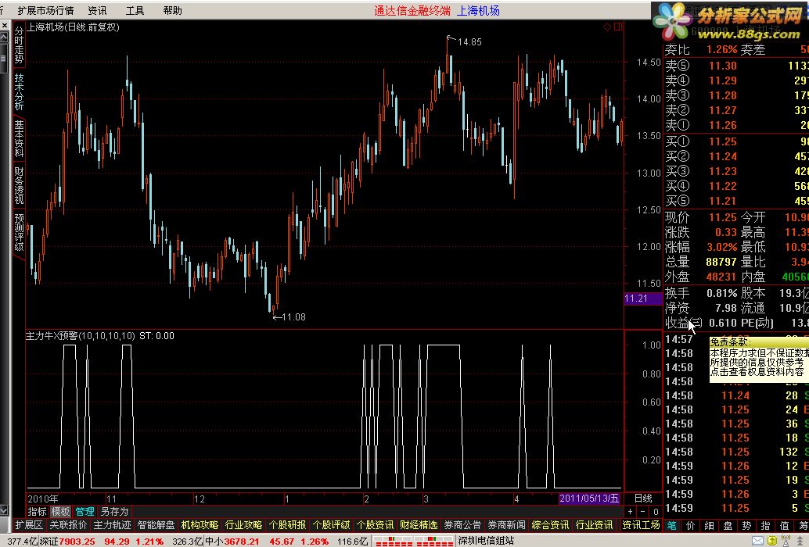Image resolution: width=809 pixels, height=547 pixels.
Task: Switch to the 扩展区 tab
Action: [29, 525]
